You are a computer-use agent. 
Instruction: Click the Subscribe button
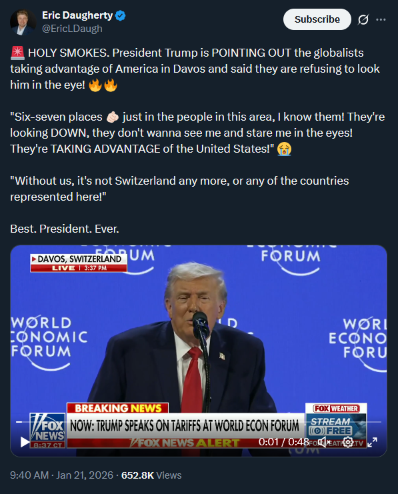tap(317, 19)
